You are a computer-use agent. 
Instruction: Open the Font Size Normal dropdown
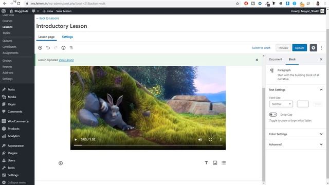point(281,104)
